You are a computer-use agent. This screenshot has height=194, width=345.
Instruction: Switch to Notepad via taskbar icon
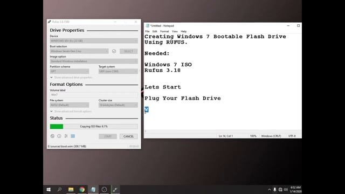coord(93,189)
